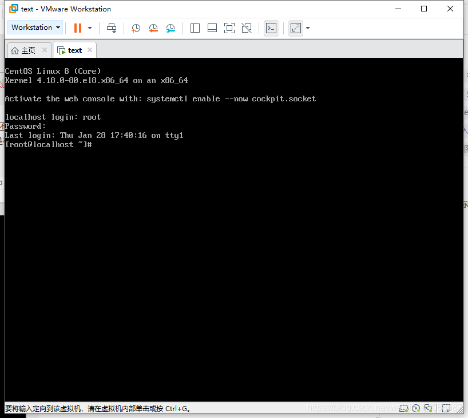
Task: Expand the power options arrow beside pause
Action: 90,28
